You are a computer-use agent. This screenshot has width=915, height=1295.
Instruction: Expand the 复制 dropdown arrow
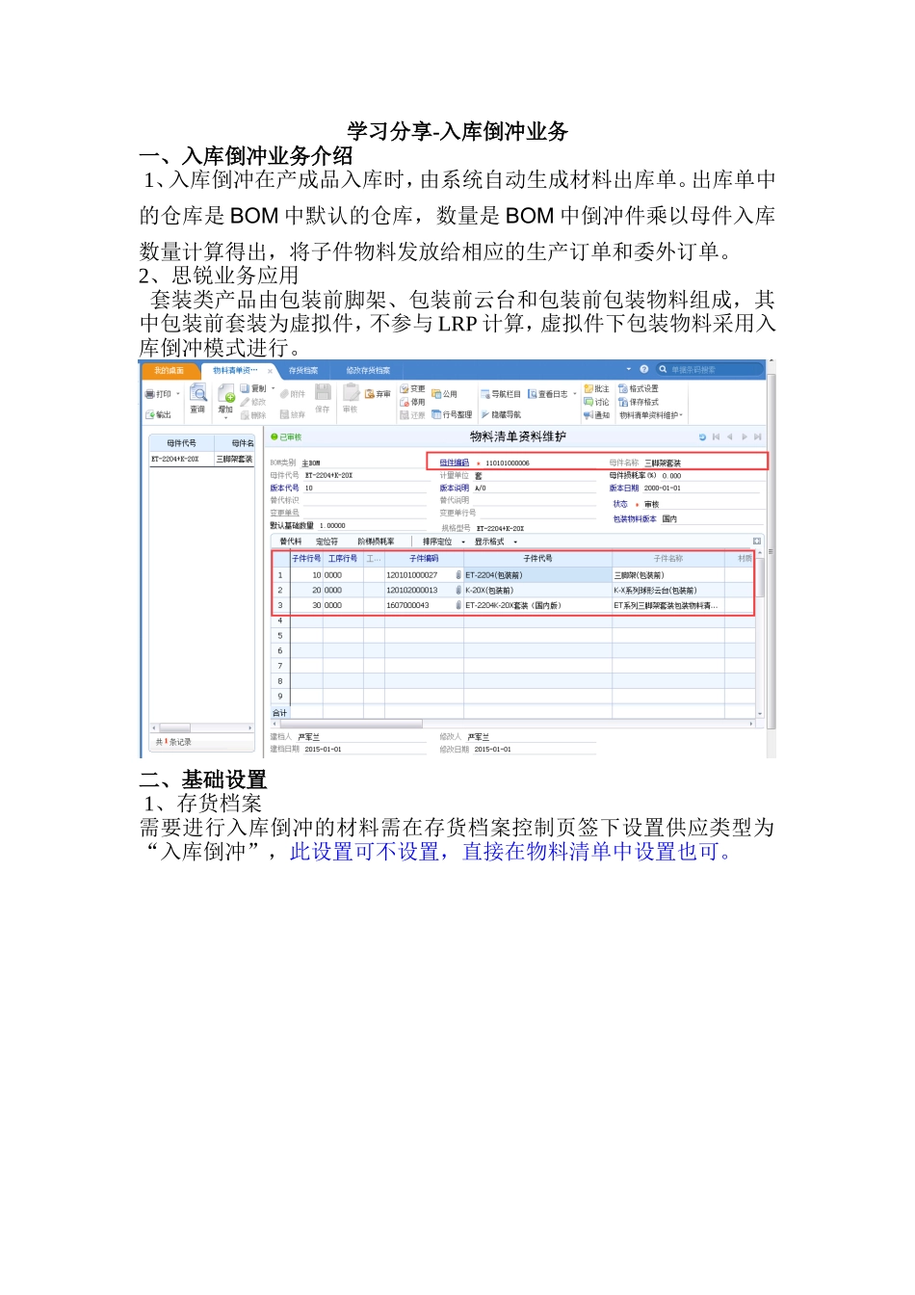click(x=274, y=388)
